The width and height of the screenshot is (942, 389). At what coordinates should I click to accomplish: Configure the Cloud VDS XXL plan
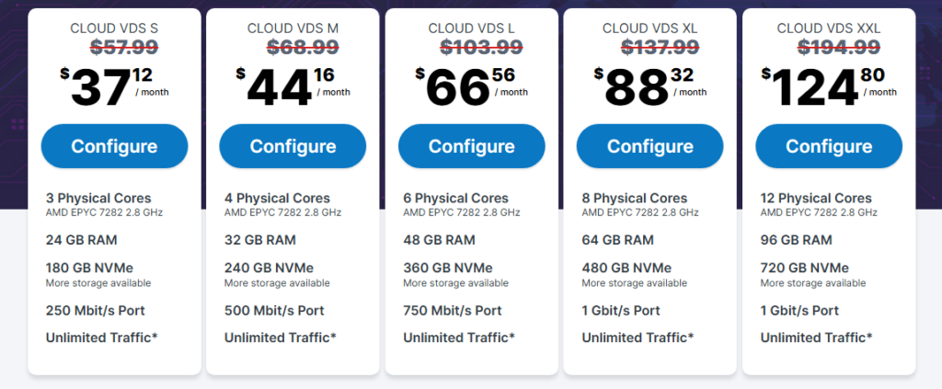coord(828,146)
